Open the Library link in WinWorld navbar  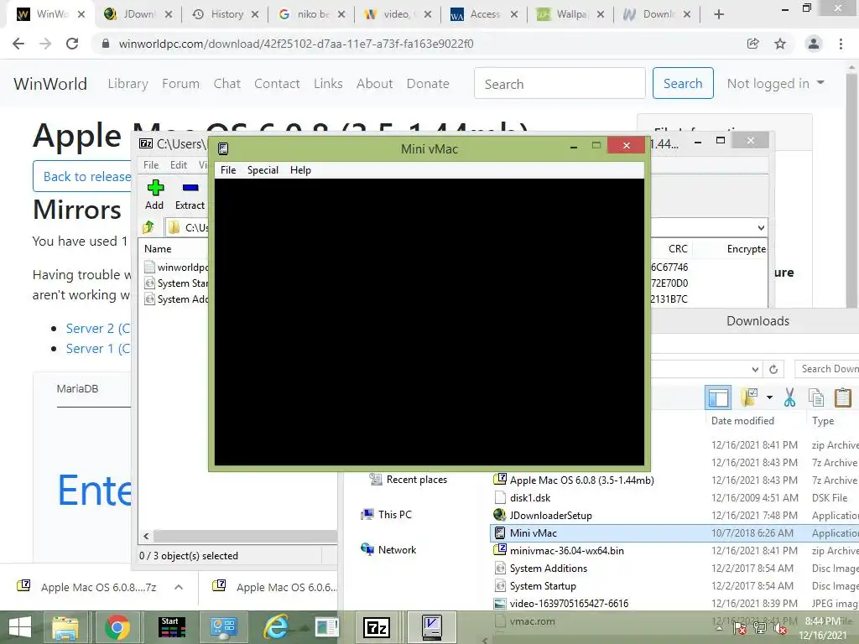[x=128, y=84]
